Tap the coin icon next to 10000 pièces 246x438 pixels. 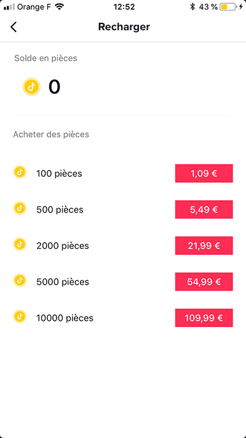20,317
